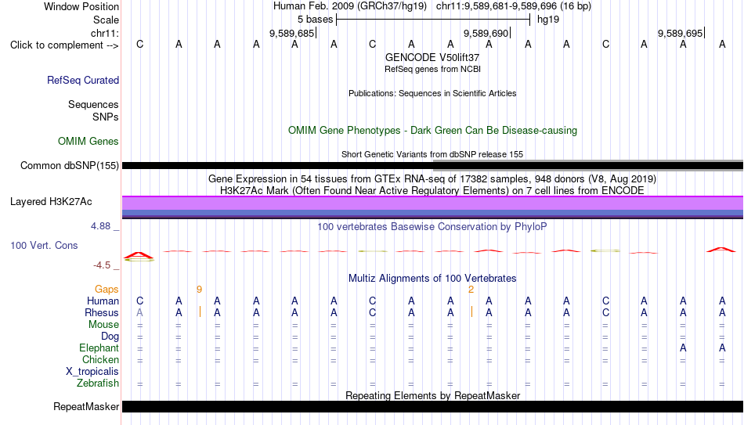
Task: Click '100 vertebrates Basewise Conservation by PhyloP' title
Action: pyautogui.click(x=432, y=227)
